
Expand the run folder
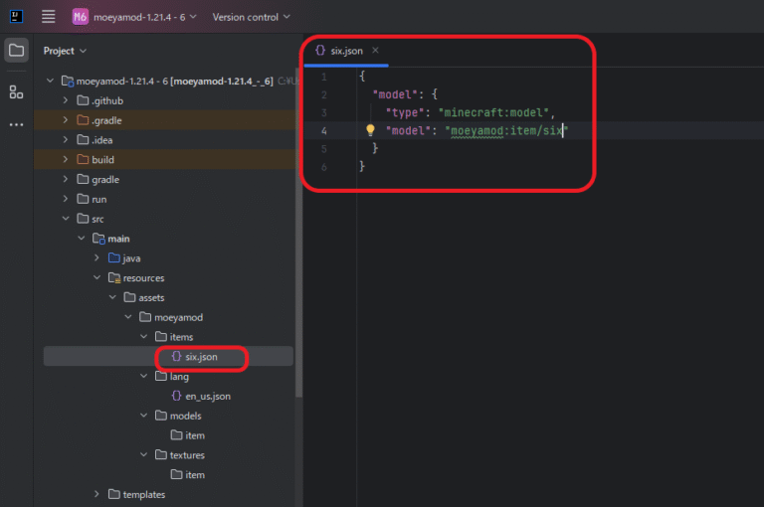66,199
